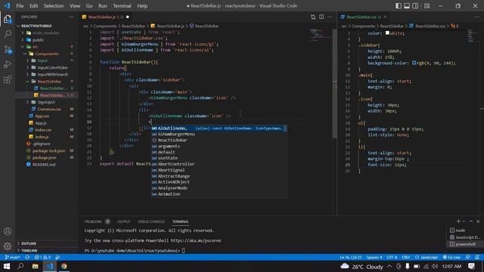Viewport: 484px width, 272px height.
Task: Open Windows taskbar search
Action: (x=20, y=267)
